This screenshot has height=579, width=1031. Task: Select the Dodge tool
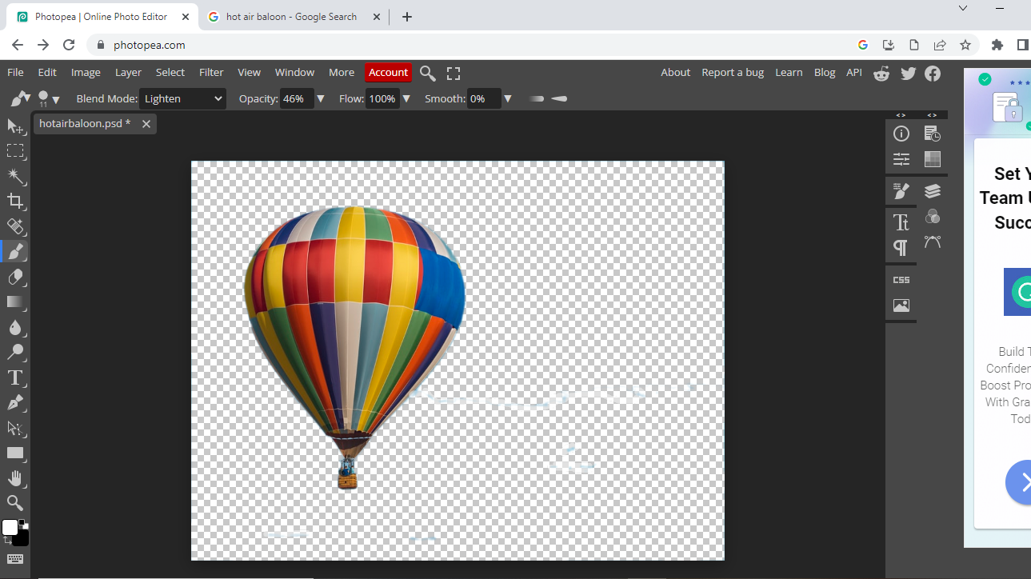click(x=15, y=352)
